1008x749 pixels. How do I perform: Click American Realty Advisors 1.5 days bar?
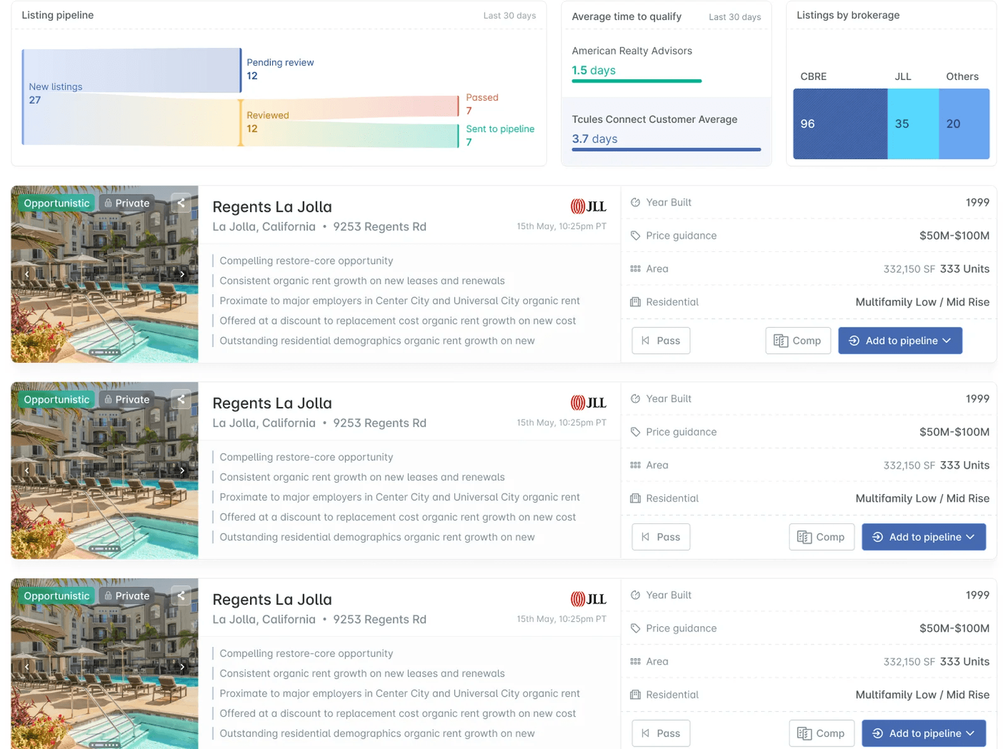tap(636, 81)
